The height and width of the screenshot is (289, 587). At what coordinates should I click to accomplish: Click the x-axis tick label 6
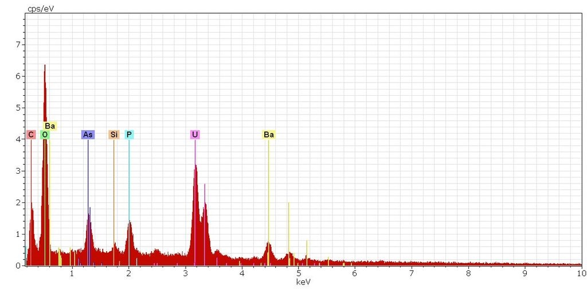pos(355,273)
